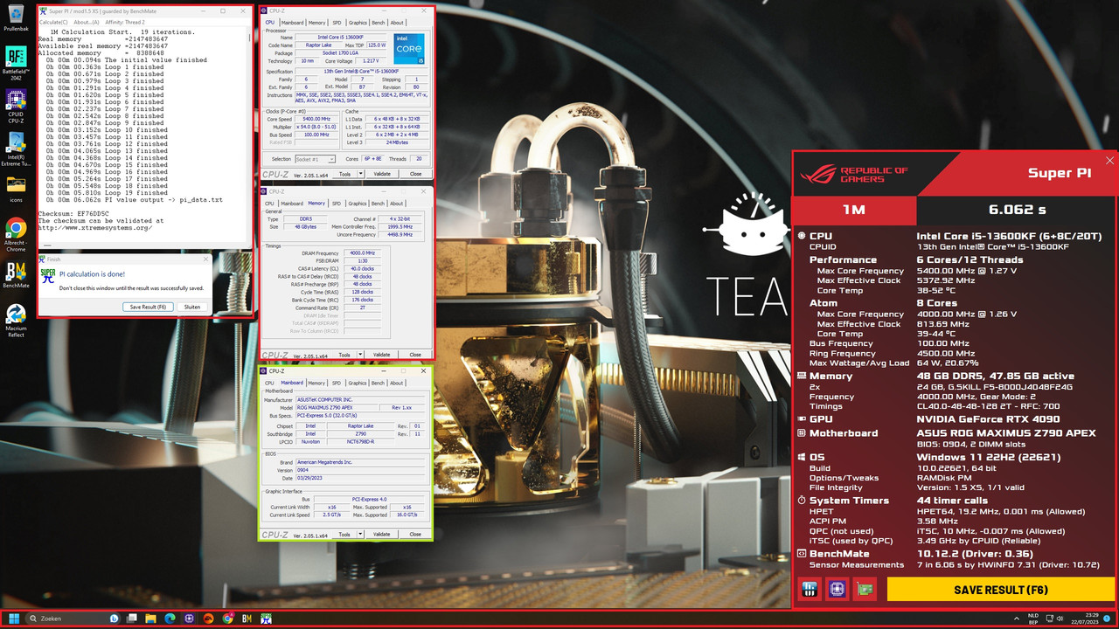The width and height of the screenshot is (1119, 629).
Task: Click Validate in bottom CPU-Z mainboard window
Action: [x=382, y=535]
